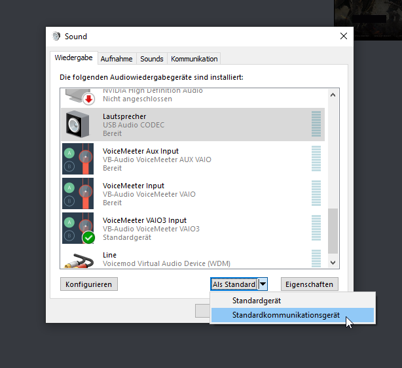Viewport: 402px width, 368px height.
Task: Click the Sound dialog title bar icon
Action: [57, 37]
